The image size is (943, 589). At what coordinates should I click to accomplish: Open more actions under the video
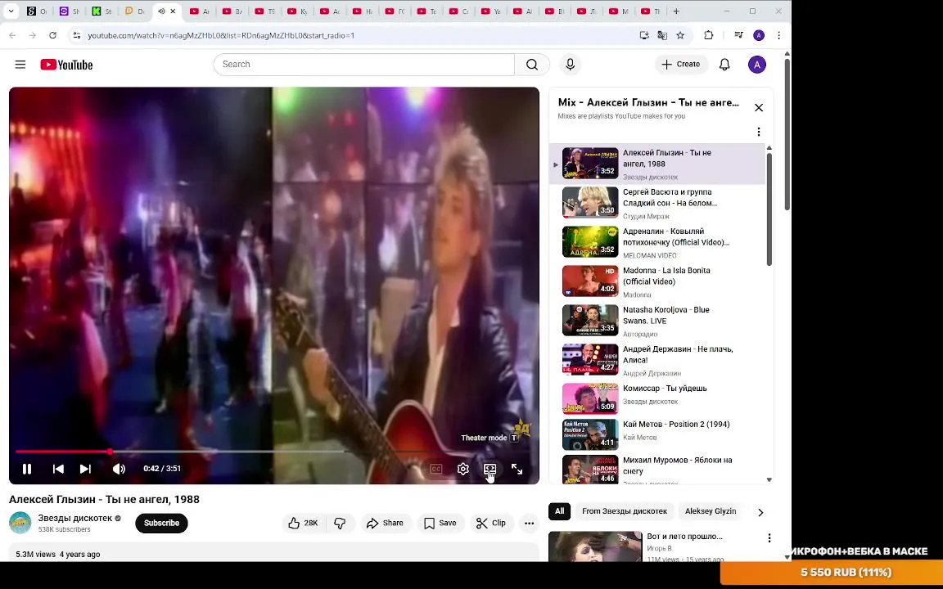pos(529,523)
